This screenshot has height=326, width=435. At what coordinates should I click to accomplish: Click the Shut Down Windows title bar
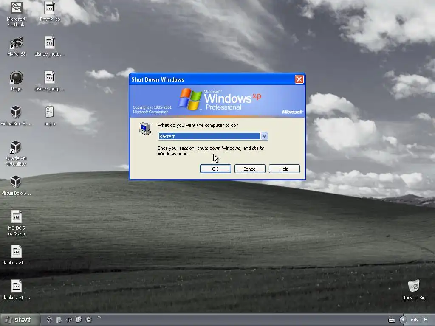pos(217,79)
